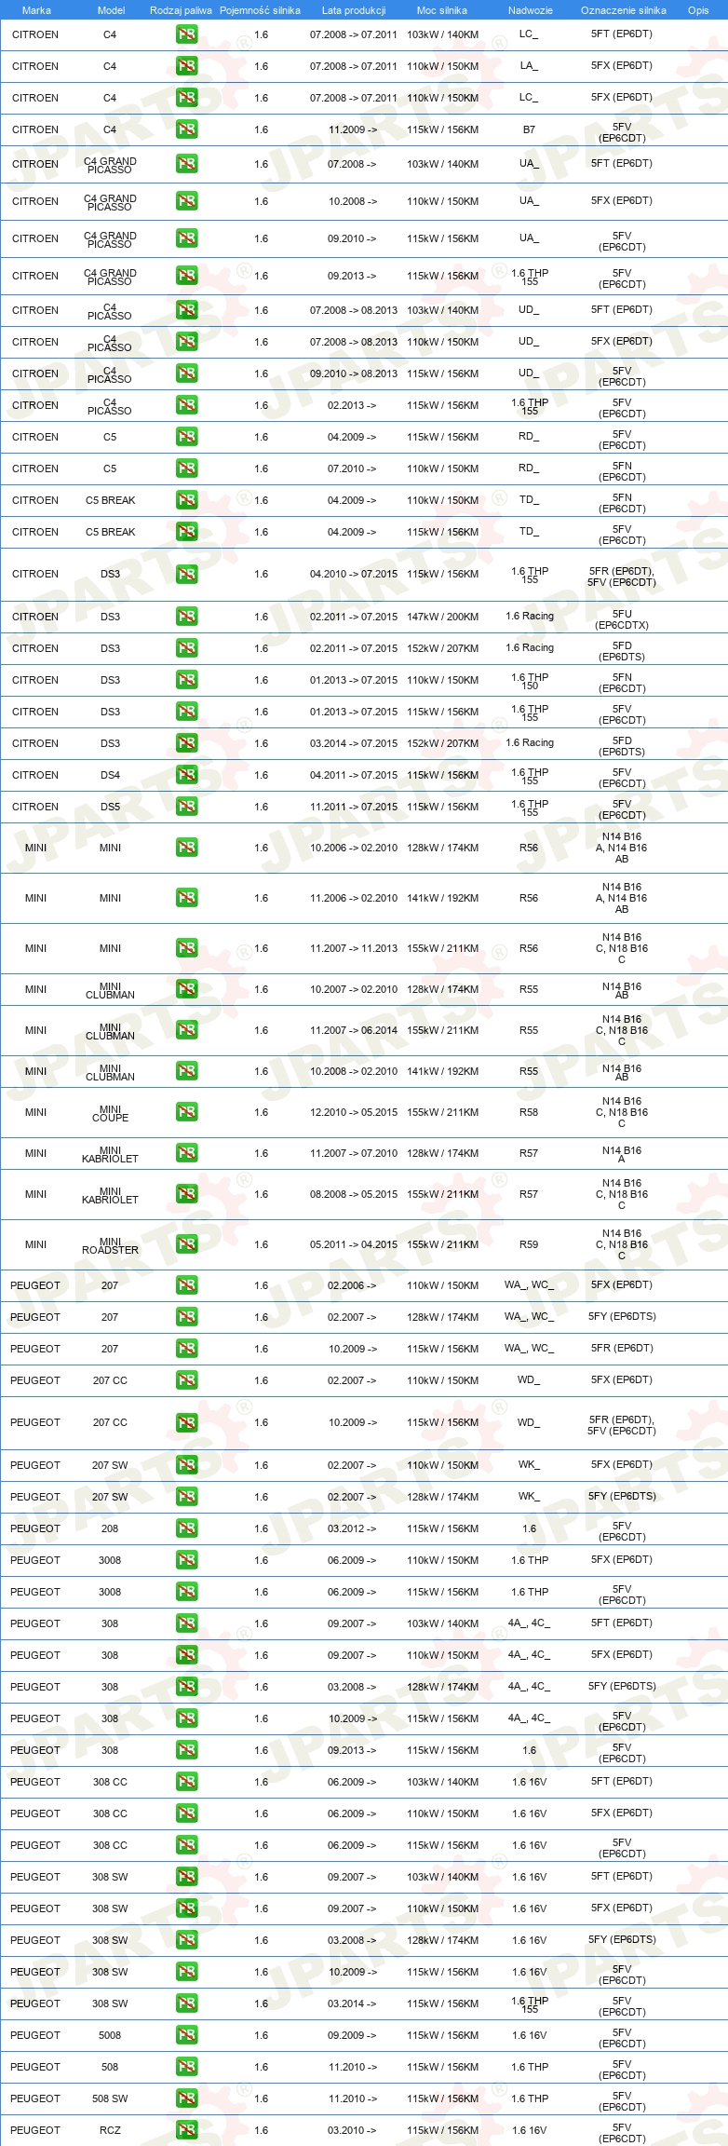Select the MINI COUPE model cell

(110, 1113)
